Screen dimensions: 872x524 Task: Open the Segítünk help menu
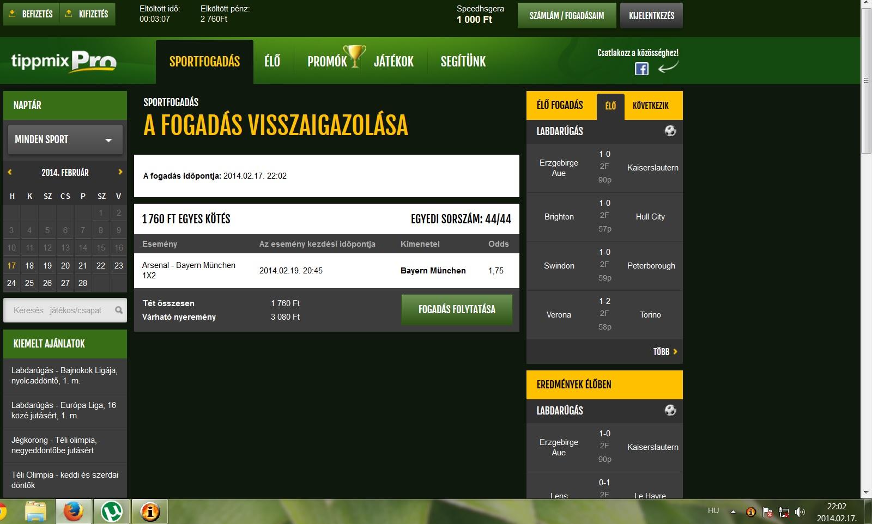click(x=463, y=62)
